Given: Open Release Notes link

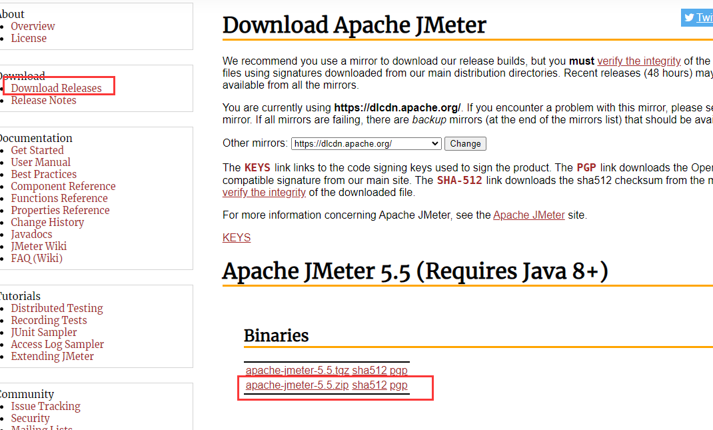Looking at the screenshot, I should pyautogui.click(x=44, y=100).
